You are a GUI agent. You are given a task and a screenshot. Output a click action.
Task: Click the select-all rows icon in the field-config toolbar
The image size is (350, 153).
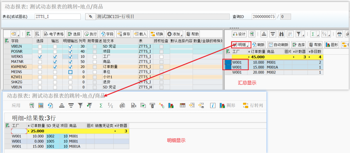coord(29,34)
